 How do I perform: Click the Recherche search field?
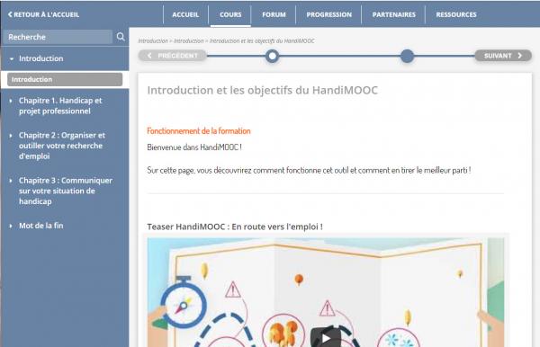(x=58, y=37)
